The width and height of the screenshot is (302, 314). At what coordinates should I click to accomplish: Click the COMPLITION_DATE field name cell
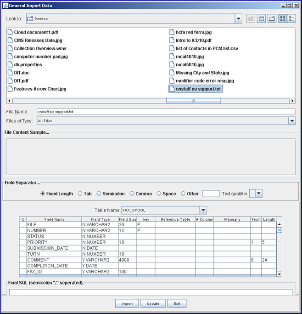click(x=54, y=266)
